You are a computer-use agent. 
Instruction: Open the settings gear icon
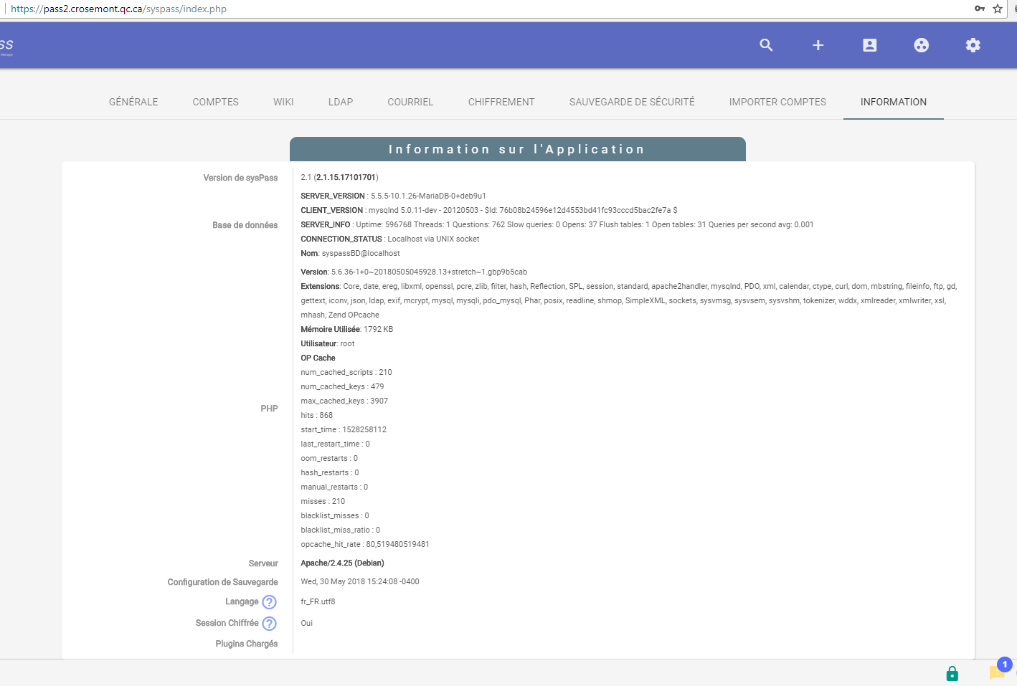click(973, 45)
